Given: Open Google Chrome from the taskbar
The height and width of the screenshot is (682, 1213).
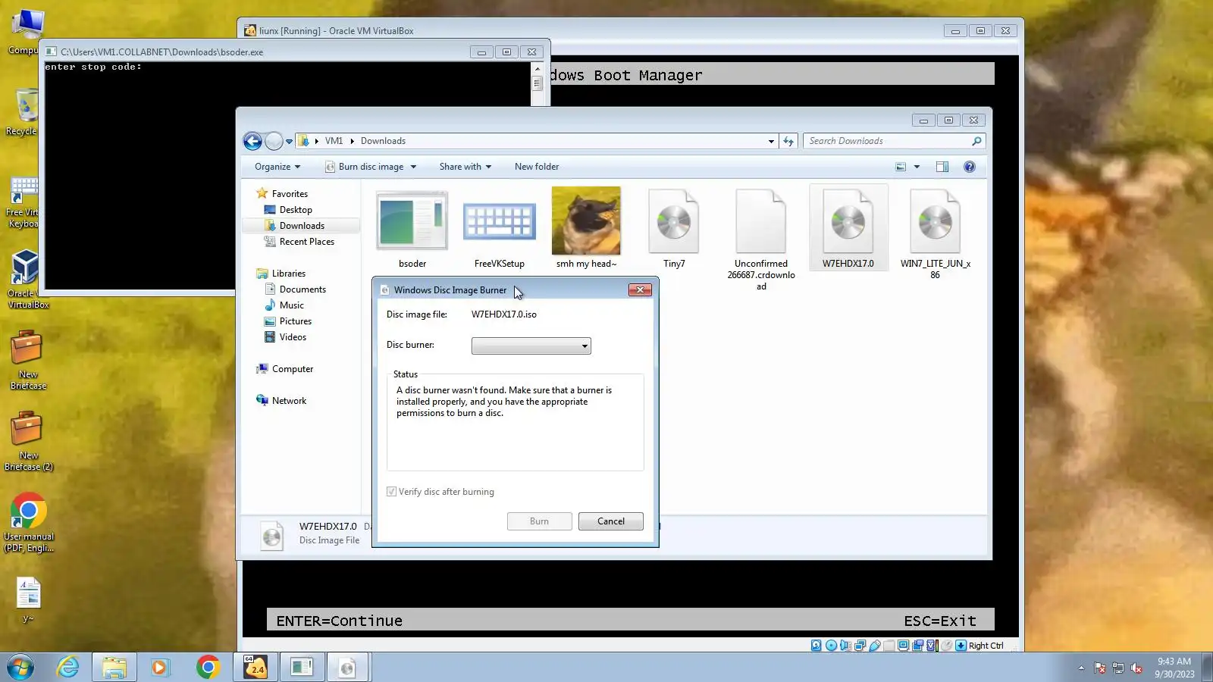Looking at the screenshot, I should click(x=207, y=667).
